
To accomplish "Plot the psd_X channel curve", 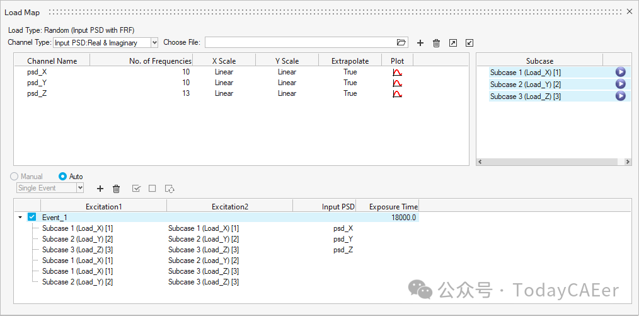I will pyautogui.click(x=398, y=72).
